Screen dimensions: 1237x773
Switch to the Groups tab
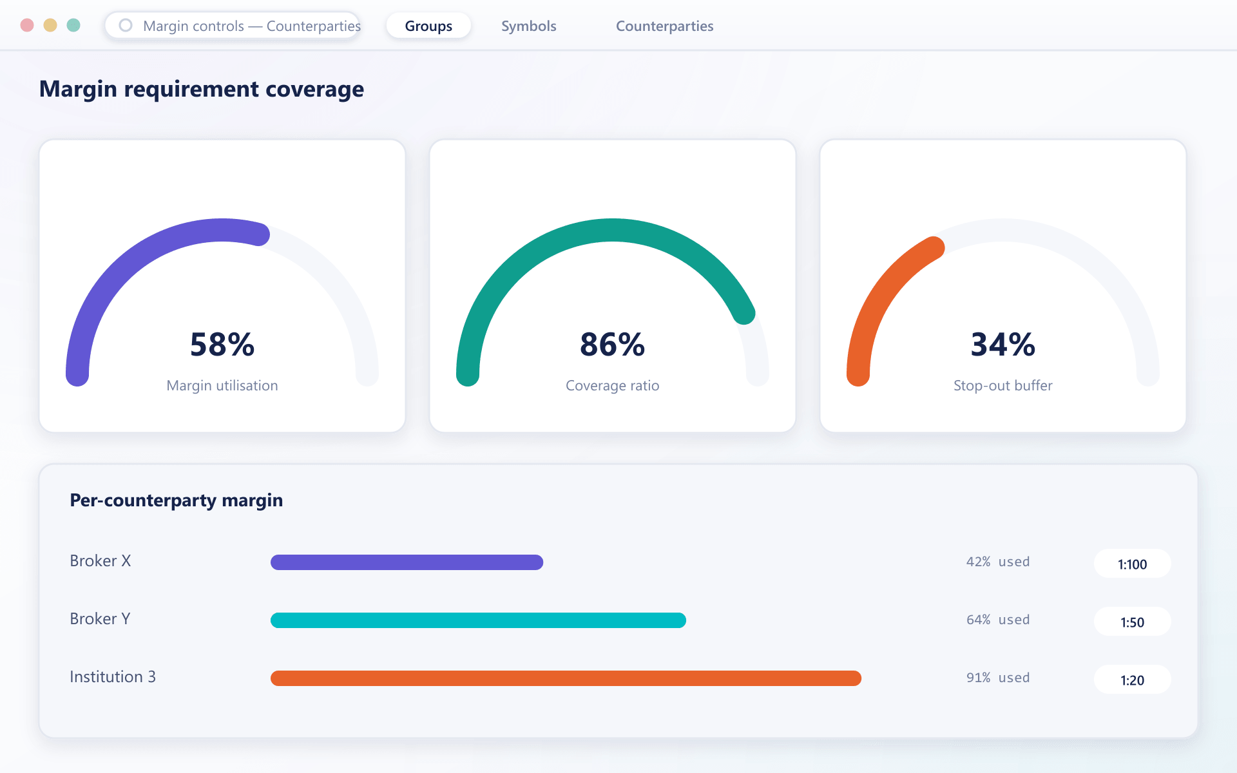[428, 26]
